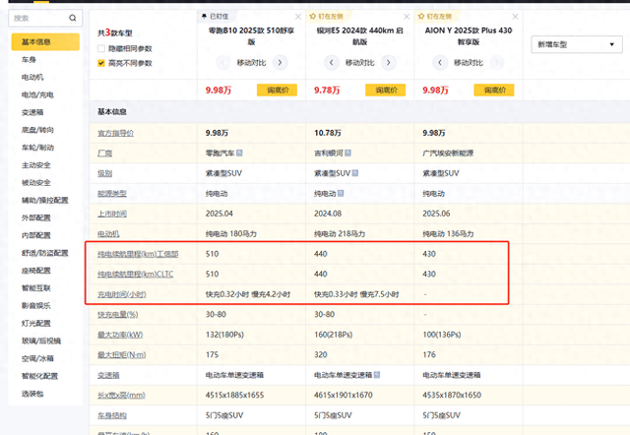630x435 pixels.
Task: Remove 零跑B10 column with its close icon
Action: click(298, 17)
